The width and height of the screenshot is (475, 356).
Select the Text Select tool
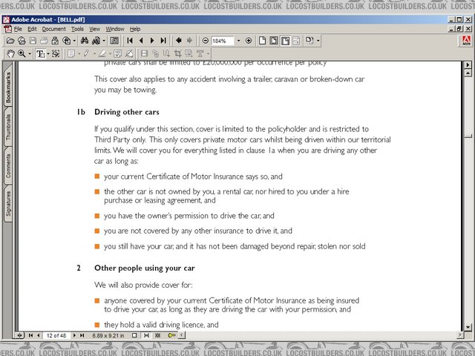(x=39, y=53)
